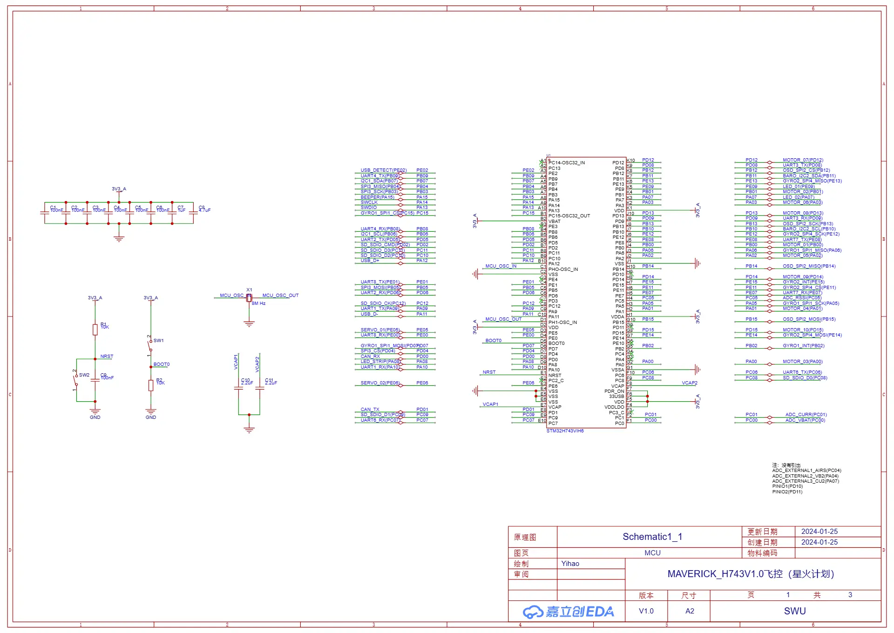
Task: Click the JLC EDA logo in title block
Action: click(569, 611)
